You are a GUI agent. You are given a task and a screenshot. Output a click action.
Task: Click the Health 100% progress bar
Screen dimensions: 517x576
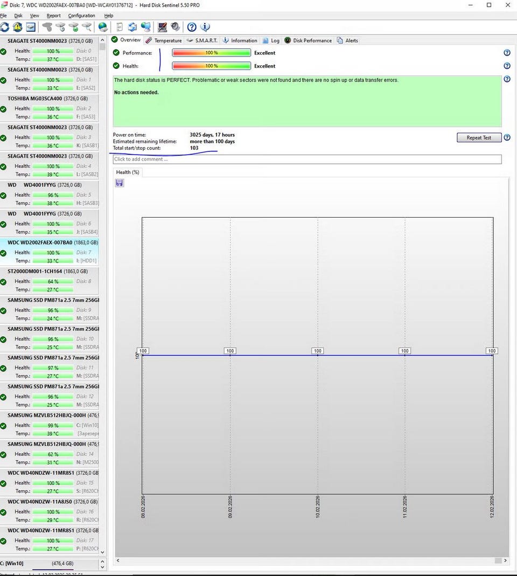(211, 66)
